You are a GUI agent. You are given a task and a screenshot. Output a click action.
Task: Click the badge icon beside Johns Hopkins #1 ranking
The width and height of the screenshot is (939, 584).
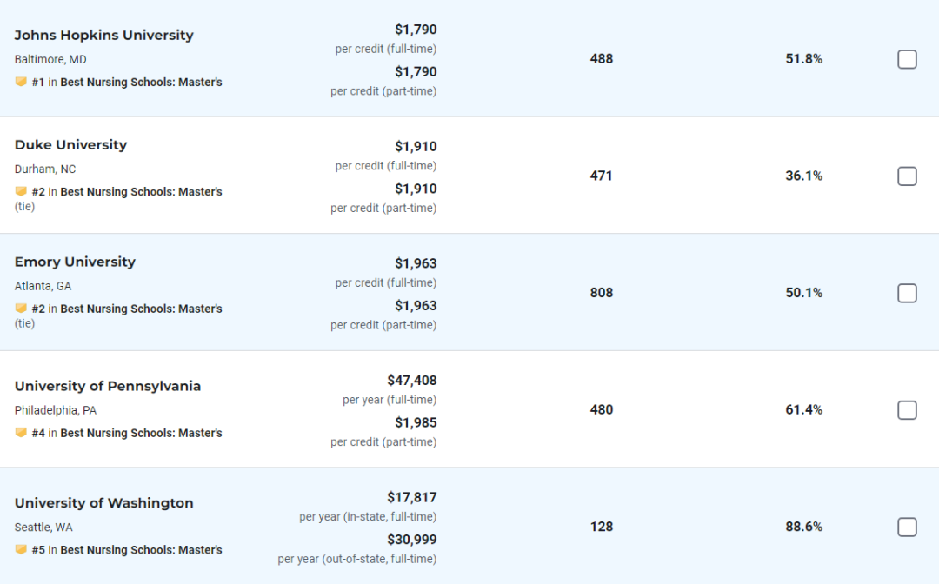21,82
